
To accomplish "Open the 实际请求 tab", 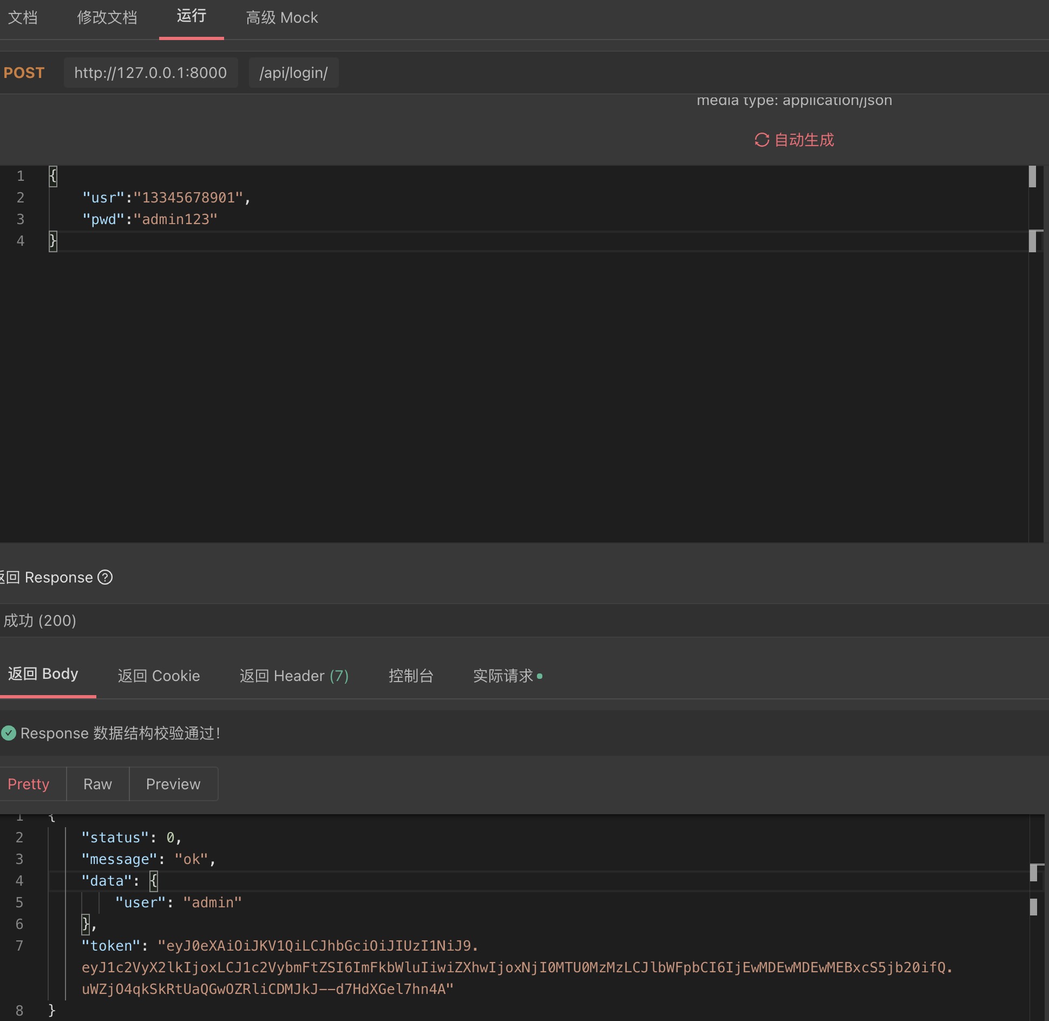I will pyautogui.click(x=503, y=676).
